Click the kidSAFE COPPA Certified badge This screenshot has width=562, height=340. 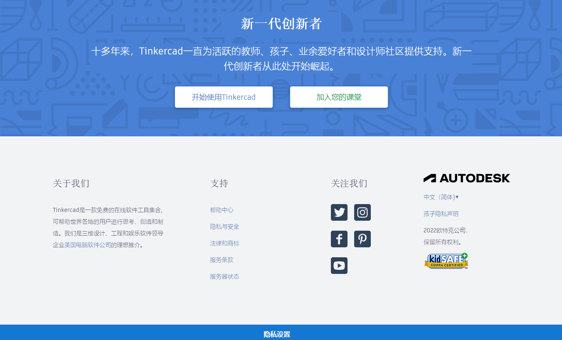click(446, 261)
